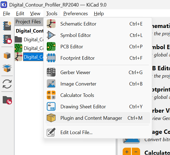Click the Schematic Editor transistor icon
Viewport: 170px width, 155px height.
pos(51,24)
